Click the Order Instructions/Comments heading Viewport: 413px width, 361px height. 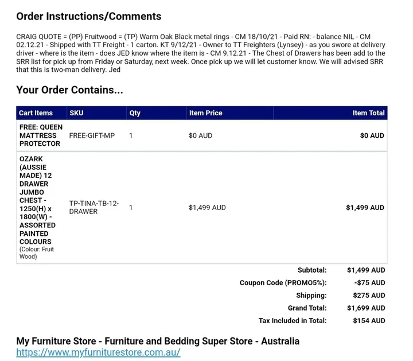coord(89,16)
